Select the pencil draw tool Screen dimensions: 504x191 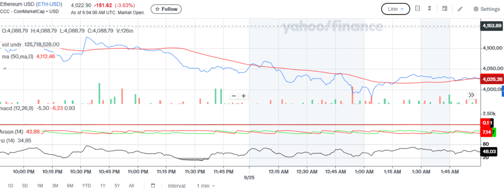[460, 9]
